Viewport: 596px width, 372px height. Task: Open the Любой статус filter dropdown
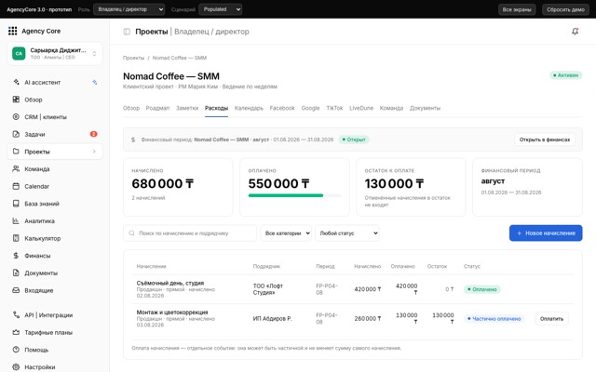[347, 233]
